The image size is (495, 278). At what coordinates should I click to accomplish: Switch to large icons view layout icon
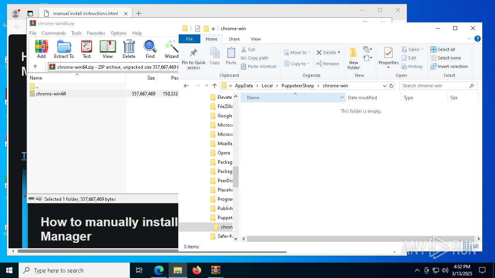[476, 246]
